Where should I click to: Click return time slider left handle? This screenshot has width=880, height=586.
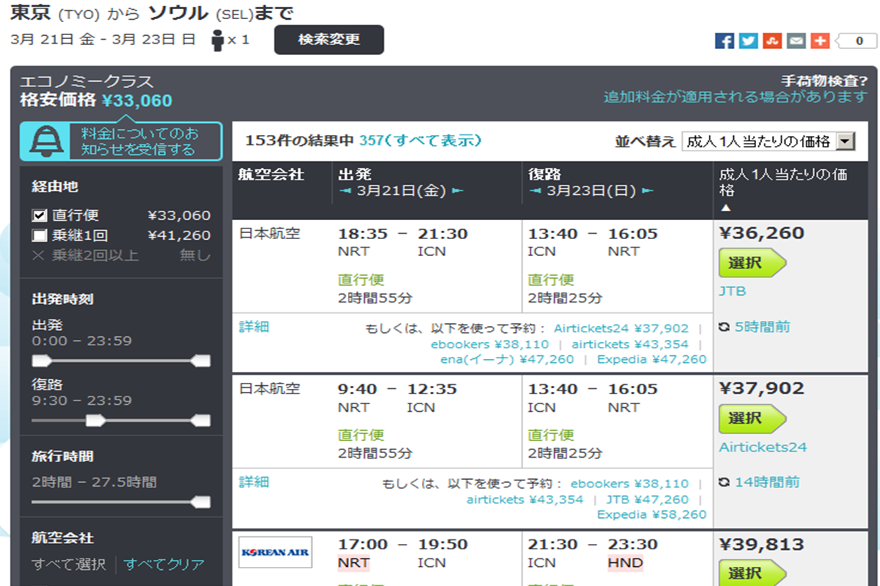point(96,420)
